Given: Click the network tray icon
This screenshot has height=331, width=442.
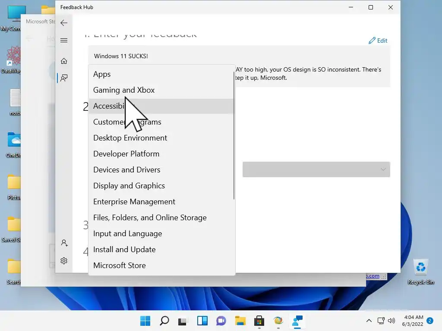Looking at the screenshot, I should point(381,321).
